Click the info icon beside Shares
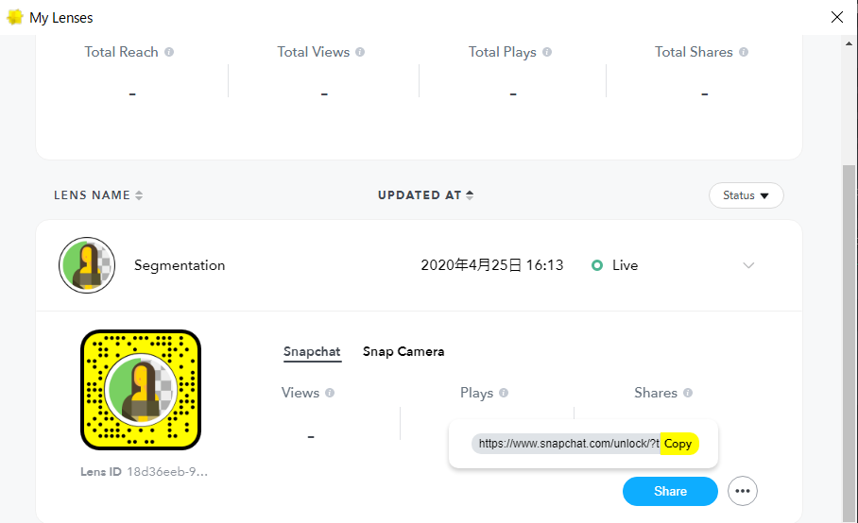 coord(688,393)
